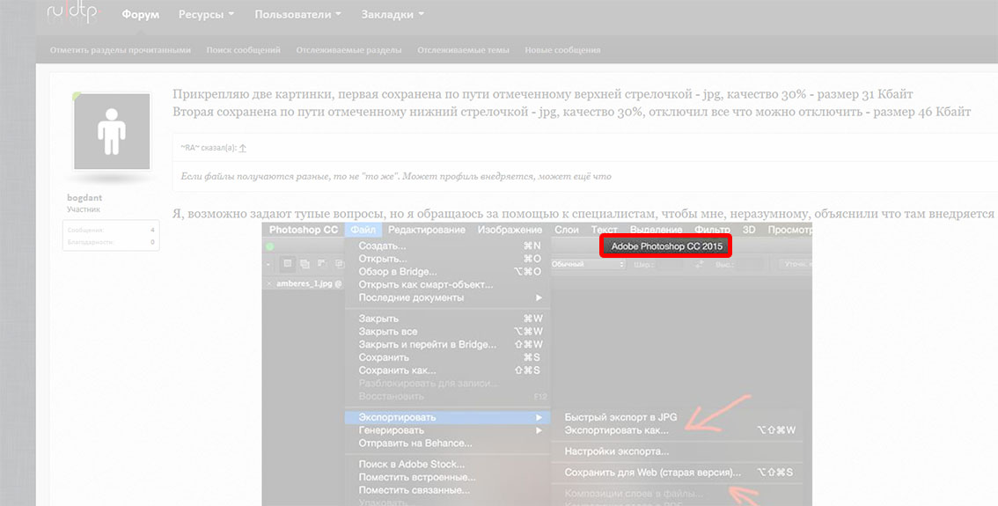Expand the Ресурсы dropdown menu
Screen dimensions: 998x506
tap(206, 14)
